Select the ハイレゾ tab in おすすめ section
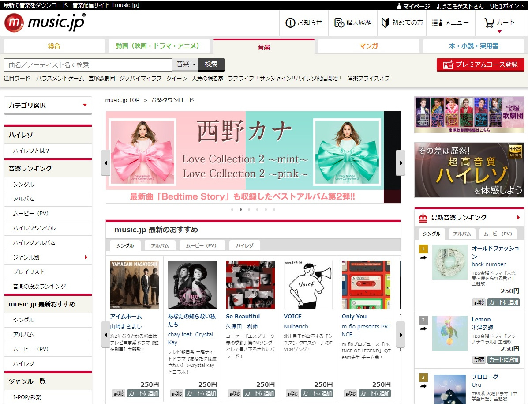528x404 pixels. [x=244, y=245]
